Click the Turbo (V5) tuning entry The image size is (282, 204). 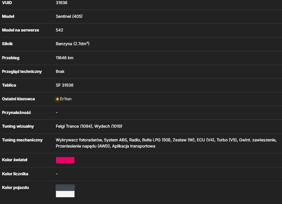227,140
